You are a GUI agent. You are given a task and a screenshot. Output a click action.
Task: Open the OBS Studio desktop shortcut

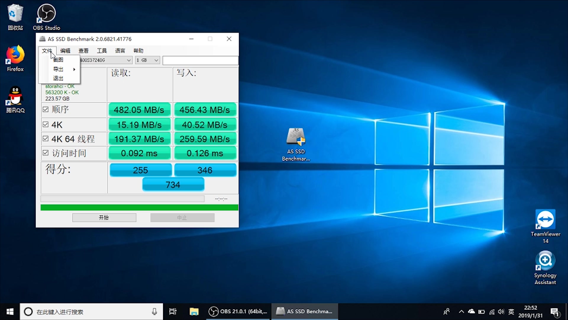[46, 17]
